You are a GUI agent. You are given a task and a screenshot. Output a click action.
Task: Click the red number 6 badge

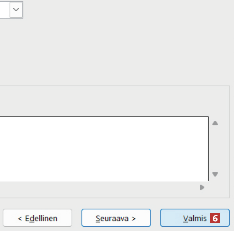click(215, 218)
